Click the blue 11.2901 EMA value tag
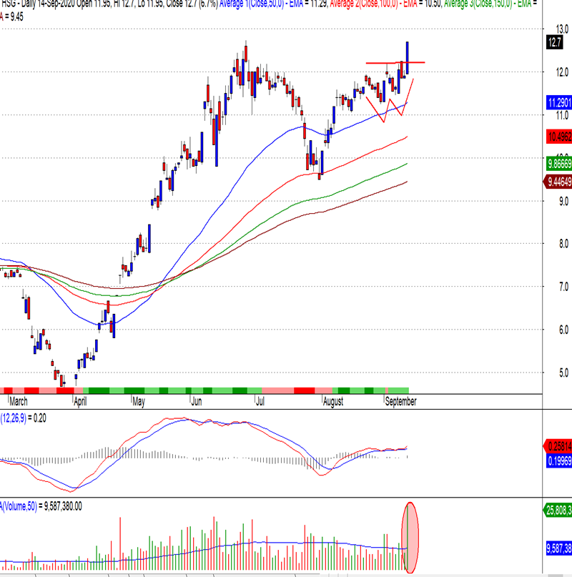 point(558,102)
